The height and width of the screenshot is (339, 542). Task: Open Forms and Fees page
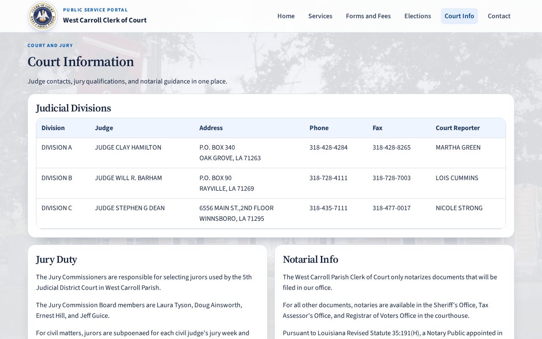click(x=368, y=16)
